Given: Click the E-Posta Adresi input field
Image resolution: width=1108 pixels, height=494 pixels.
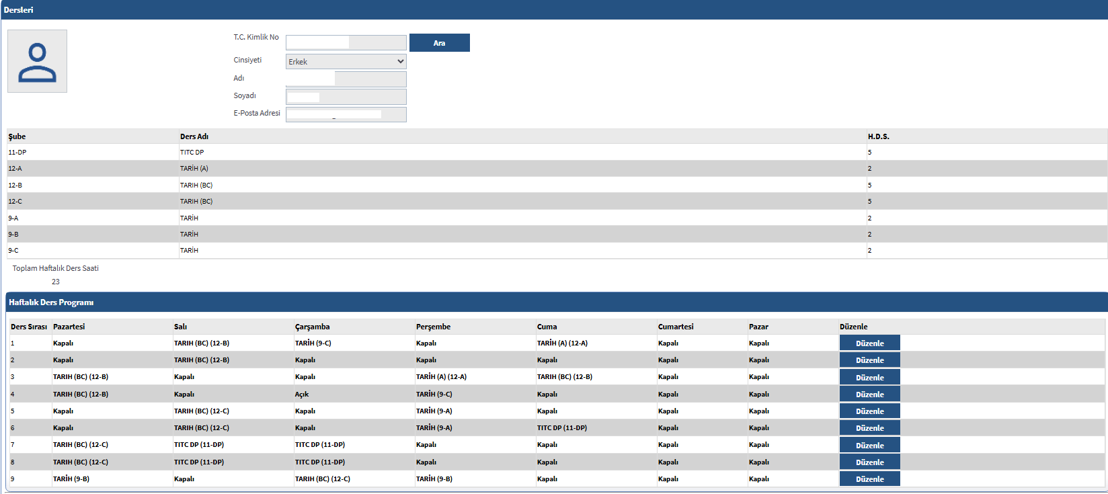Looking at the screenshot, I should (346, 114).
